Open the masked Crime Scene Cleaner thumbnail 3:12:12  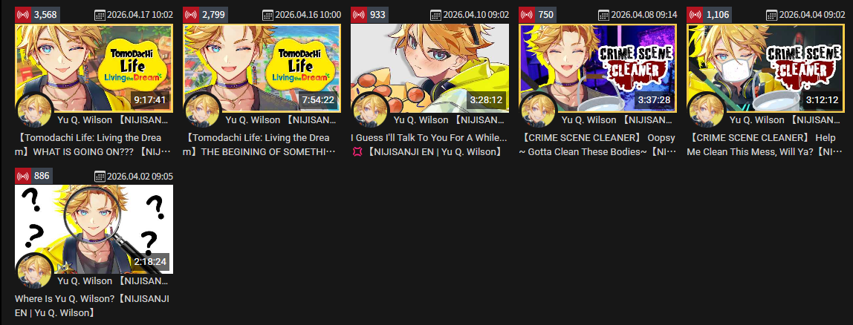(x=766, y=68)
